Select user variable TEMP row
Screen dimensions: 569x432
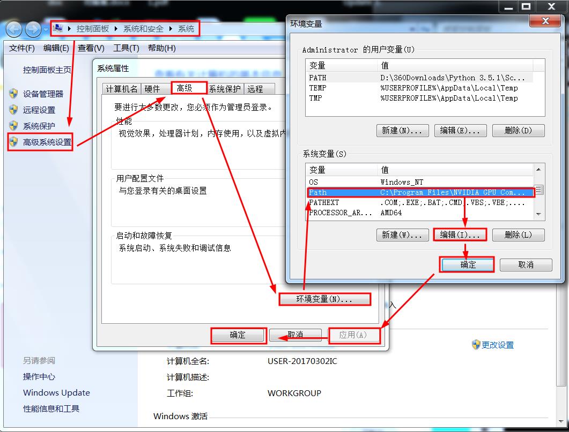coord(420,88)
